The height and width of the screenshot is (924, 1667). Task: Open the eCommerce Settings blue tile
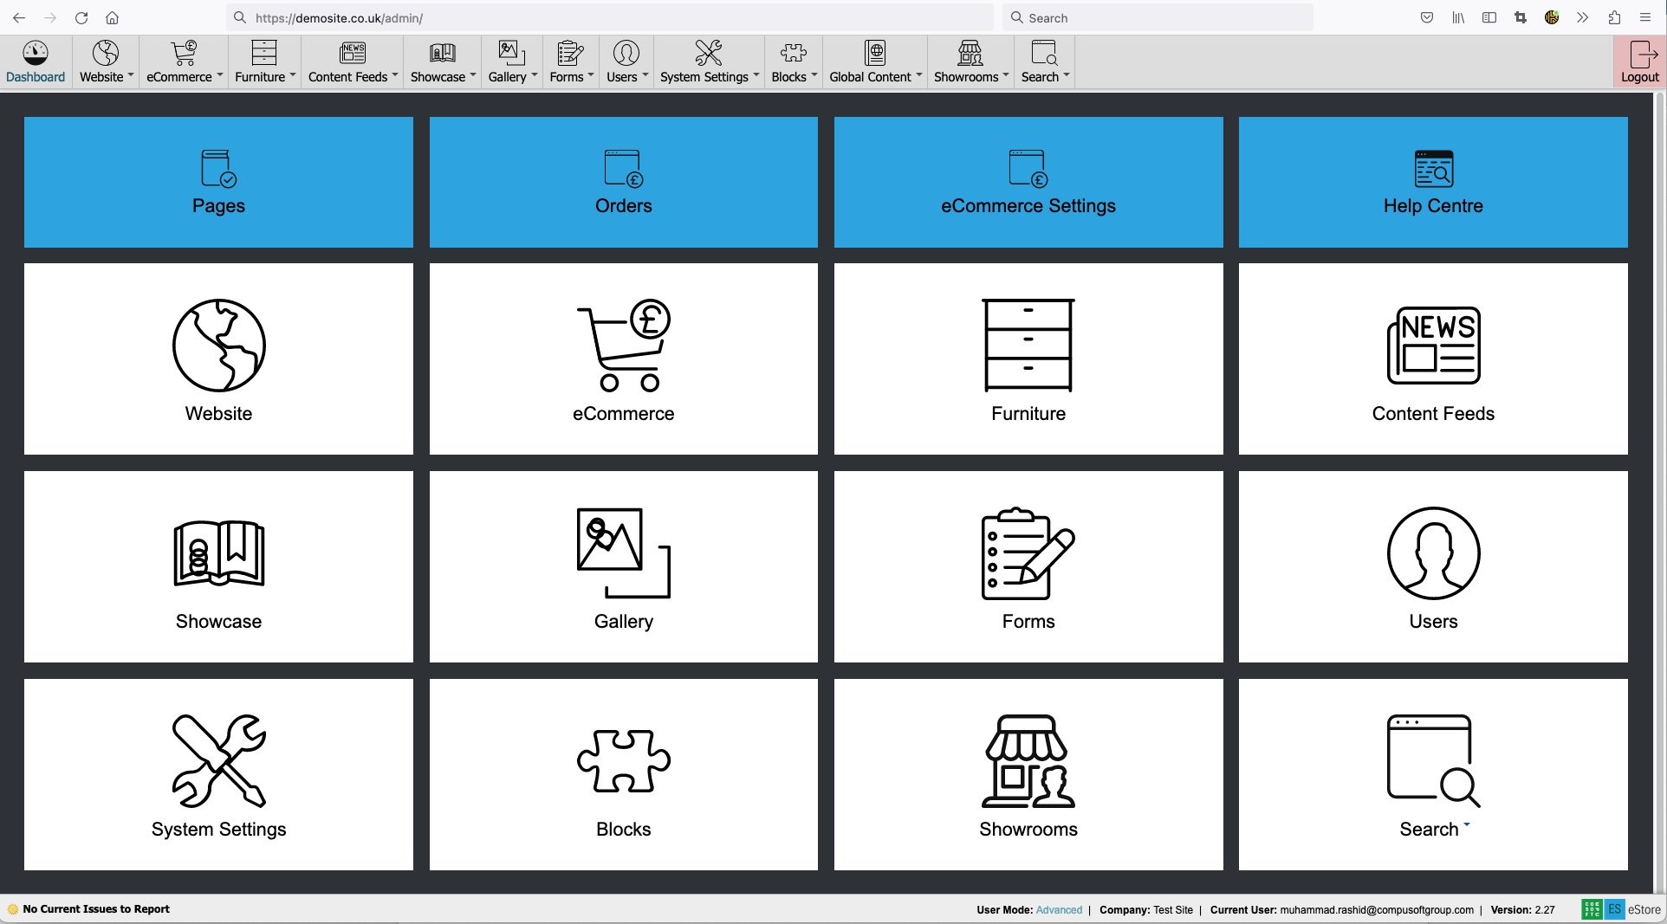click(x=1028, y=182)
